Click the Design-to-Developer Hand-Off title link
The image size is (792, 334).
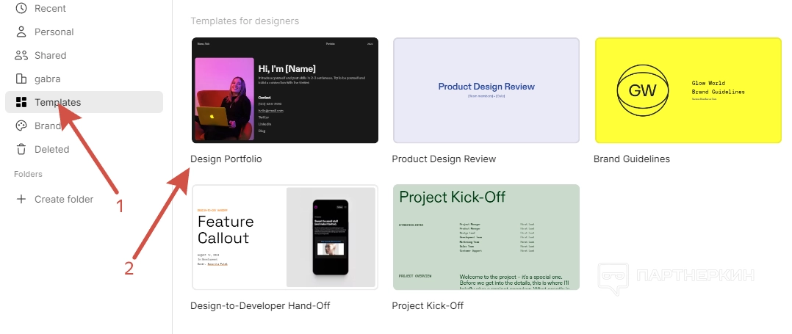(x=260, y=305)
